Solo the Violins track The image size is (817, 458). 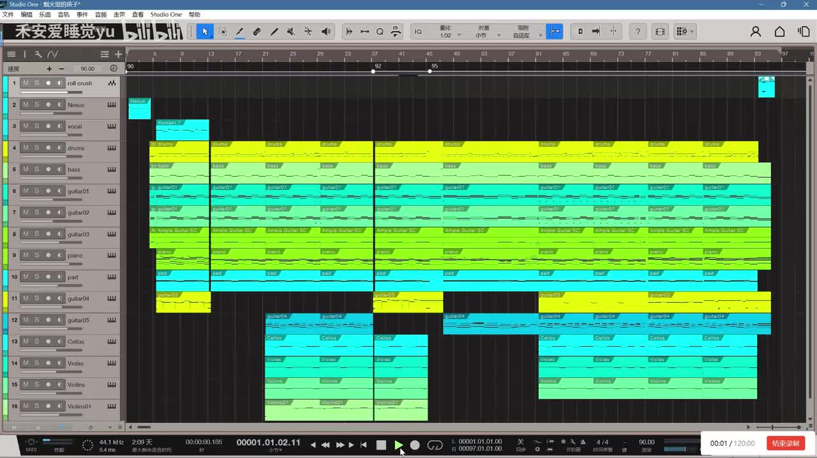[x=36, y=384]
